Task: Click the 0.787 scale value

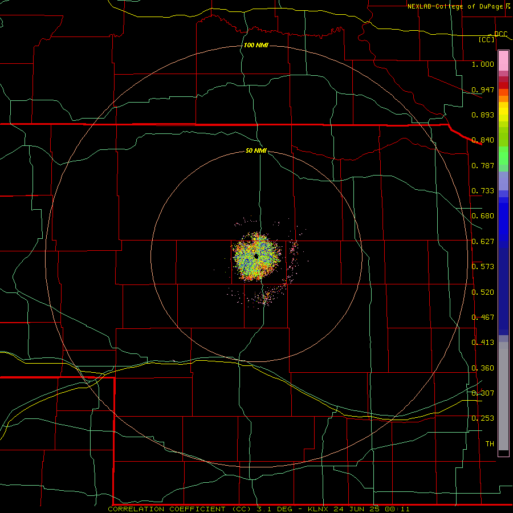Action: 483,165
